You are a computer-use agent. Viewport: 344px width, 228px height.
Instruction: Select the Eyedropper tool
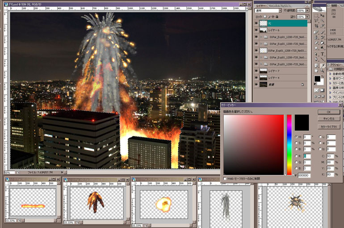point(322,65)
